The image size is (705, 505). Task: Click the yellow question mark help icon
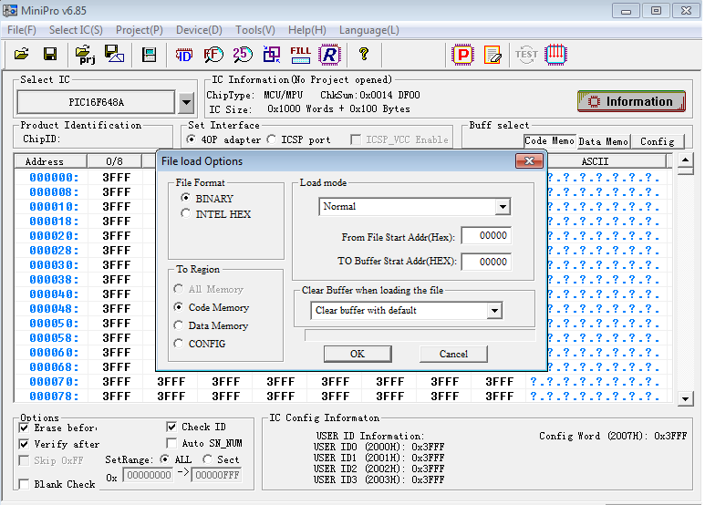click(364, 55)
